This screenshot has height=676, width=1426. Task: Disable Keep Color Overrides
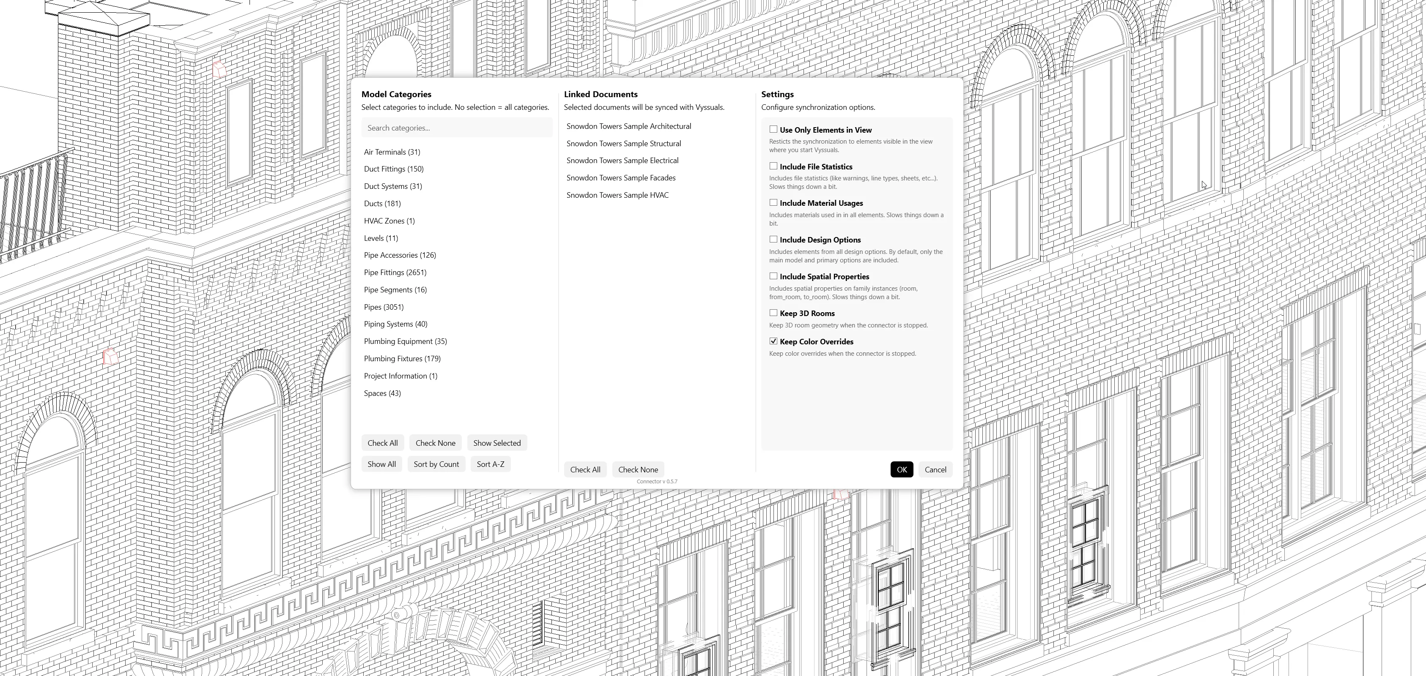click(x=773, y=341)
